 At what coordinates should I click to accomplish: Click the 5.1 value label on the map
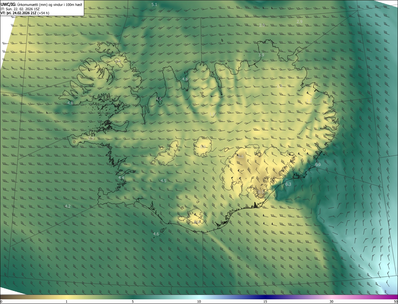coord(154,4)
